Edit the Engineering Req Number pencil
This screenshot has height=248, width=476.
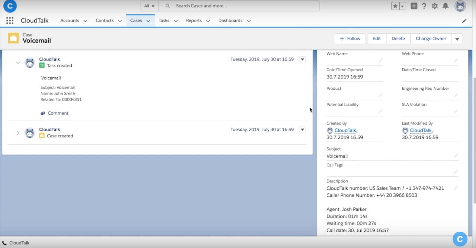(456, 95)
